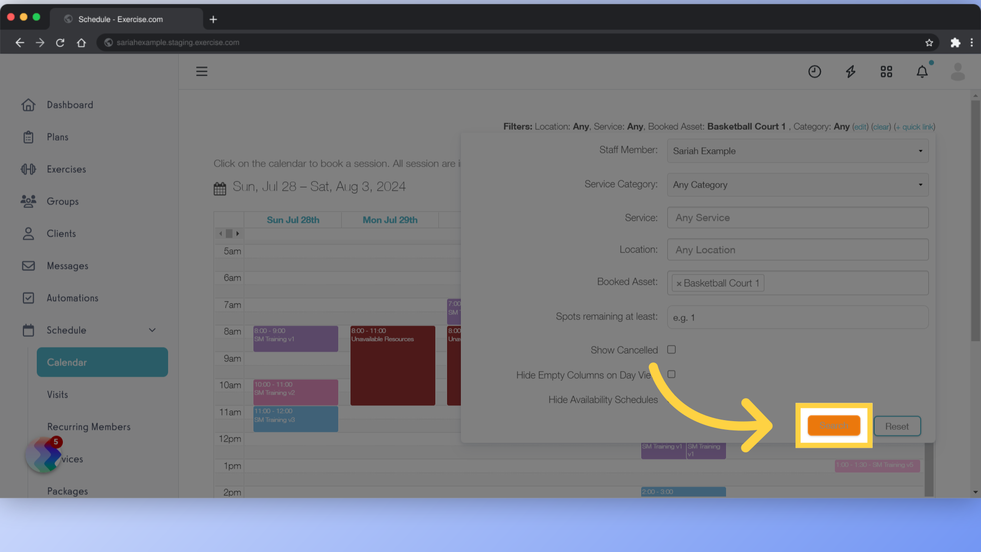Click the filters clear link
981x552 pixels.
click(x=881, y=127)
